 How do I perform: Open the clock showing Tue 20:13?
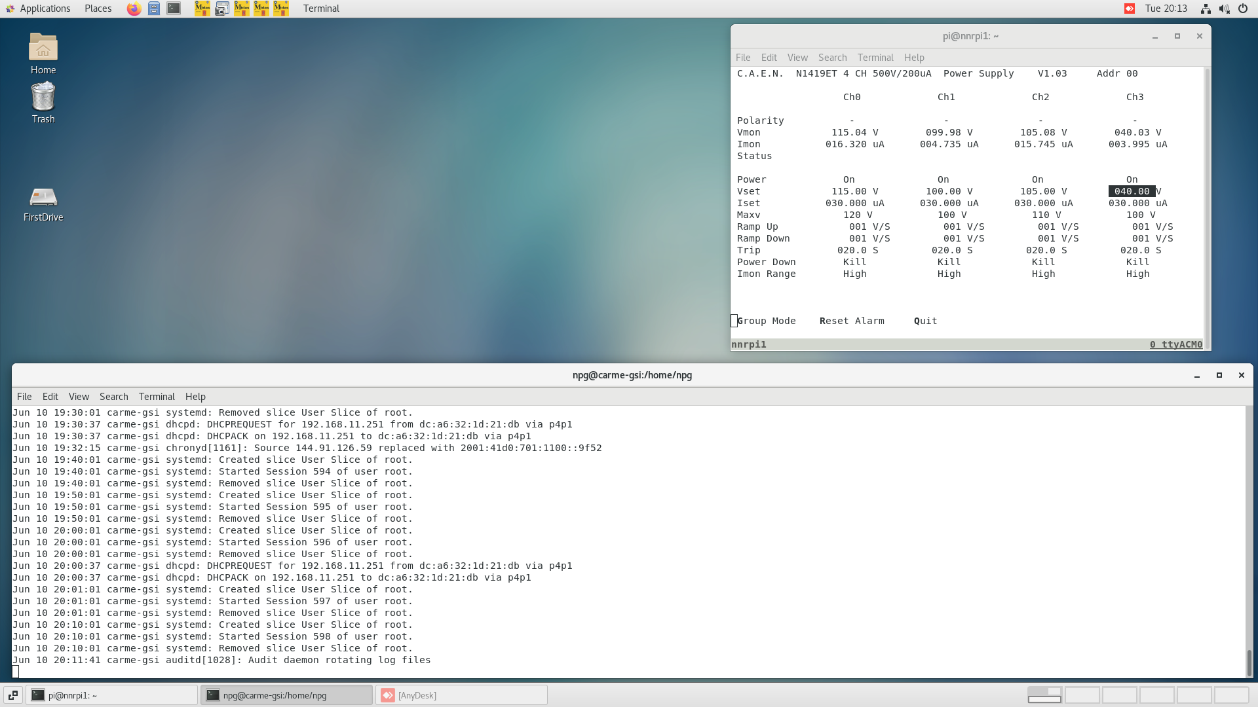point(1168,9)
